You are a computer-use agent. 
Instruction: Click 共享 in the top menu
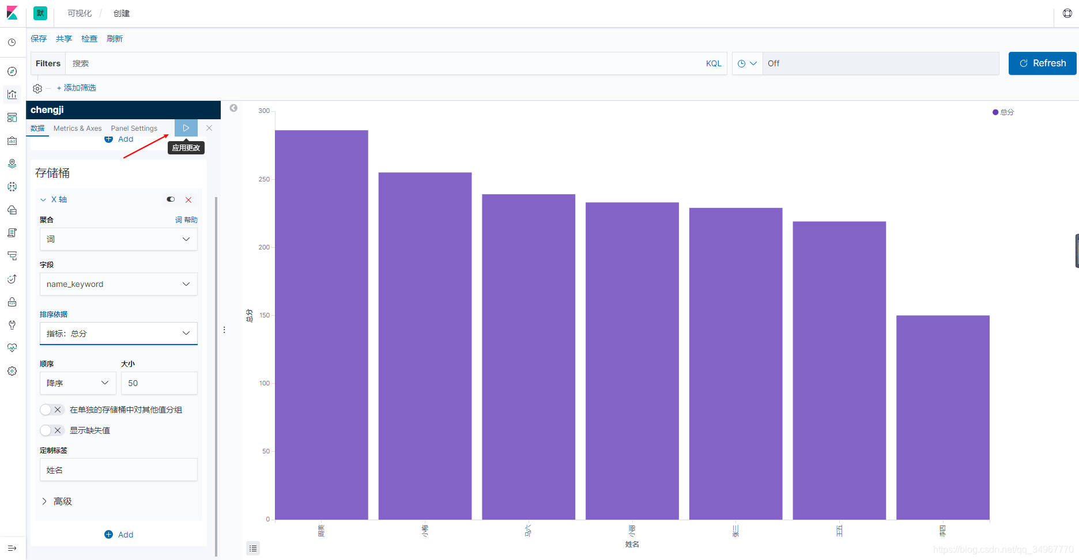[64, 39]
